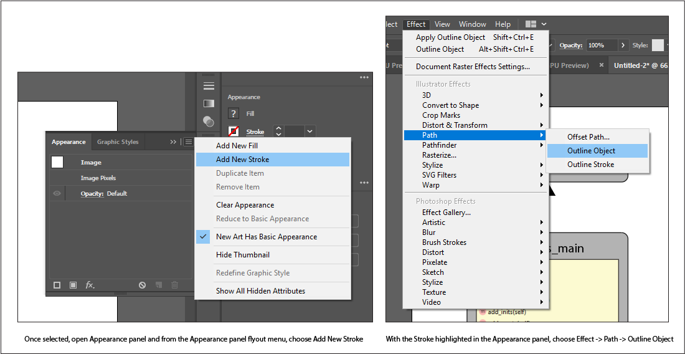This screenshot has height=354, width=685.
Task: Click the Add New Stroke square icon in the Appearance panel footer
Action: click(x=57, y=285)
